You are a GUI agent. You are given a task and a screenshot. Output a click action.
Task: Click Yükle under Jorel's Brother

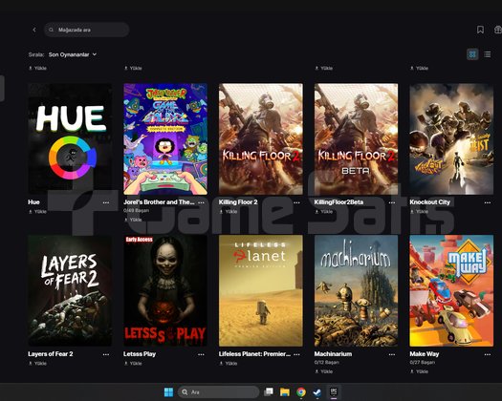[133, 220]
